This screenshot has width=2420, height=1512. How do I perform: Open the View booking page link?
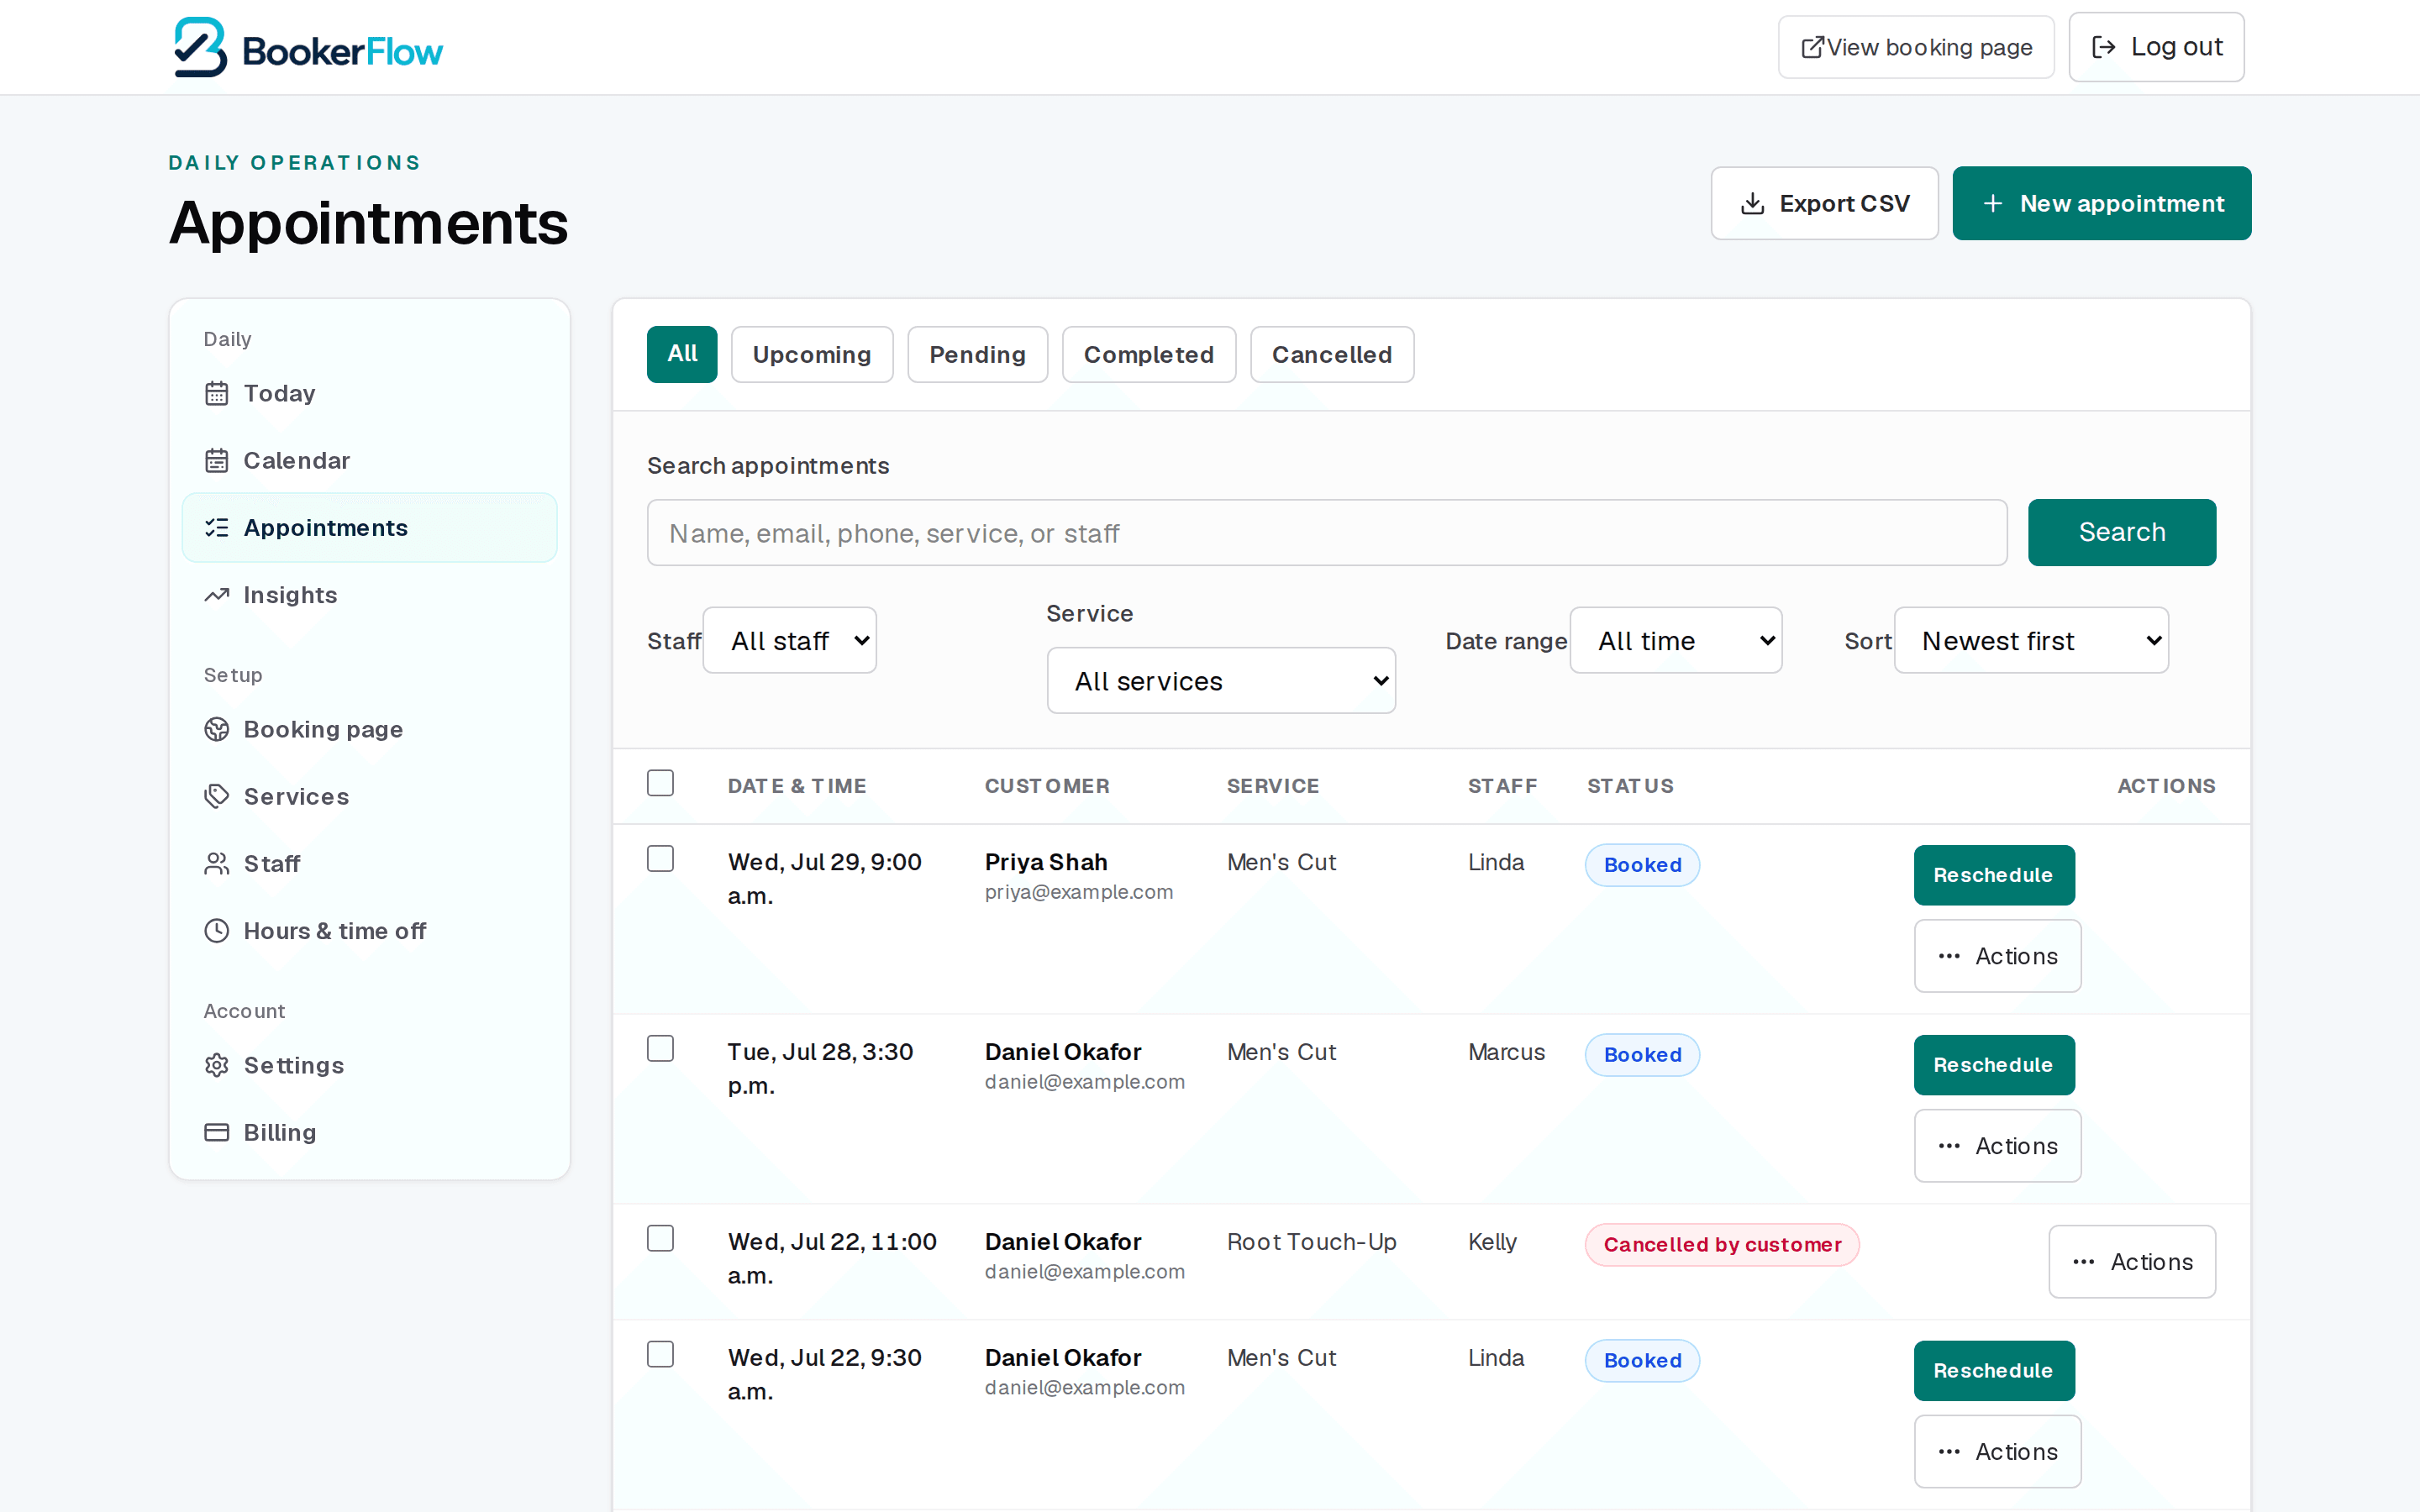pyautogui.click(x=1916, y=47)
